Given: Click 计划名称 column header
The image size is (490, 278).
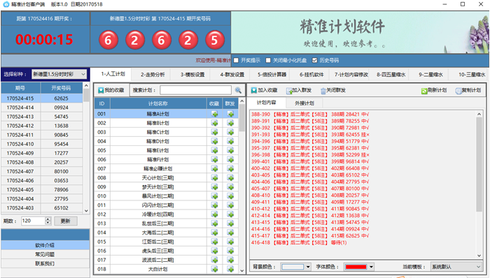Looking at the screenshot, I should pyautogui.click(x=158, y=104).
